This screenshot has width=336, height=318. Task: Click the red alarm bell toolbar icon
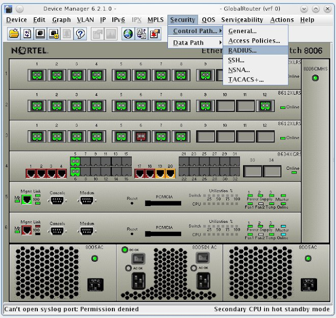(154, 34)
